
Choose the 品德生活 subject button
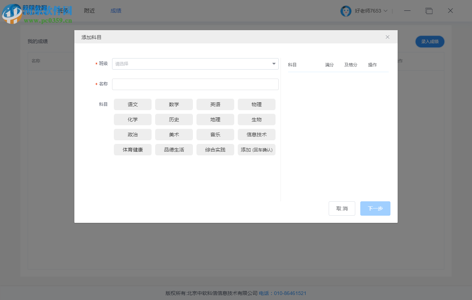click(x=174, y=150)
